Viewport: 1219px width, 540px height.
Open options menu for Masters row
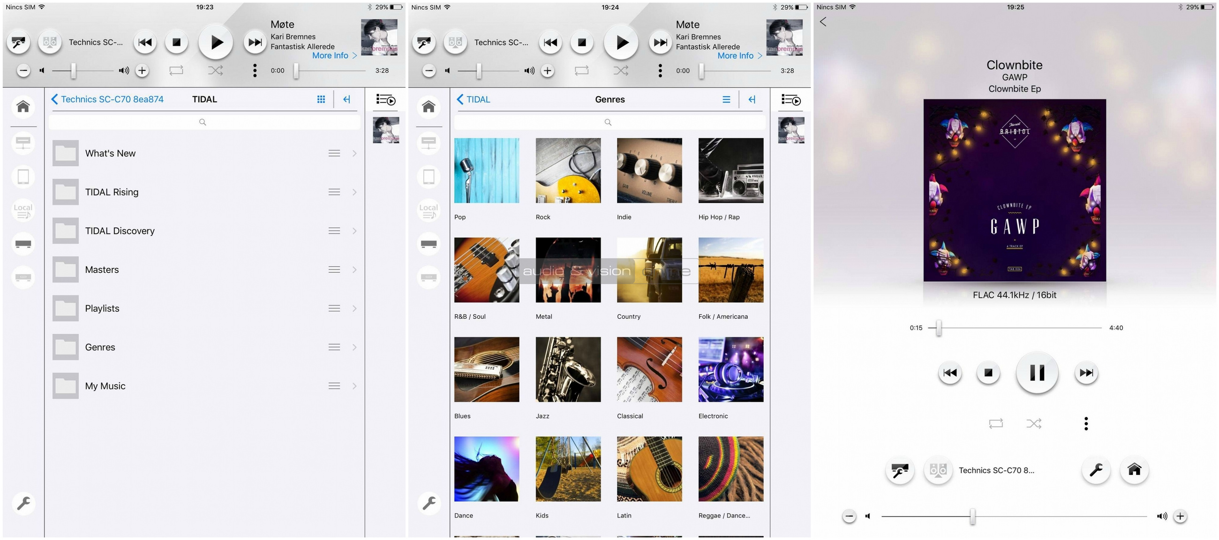[334, 270]
